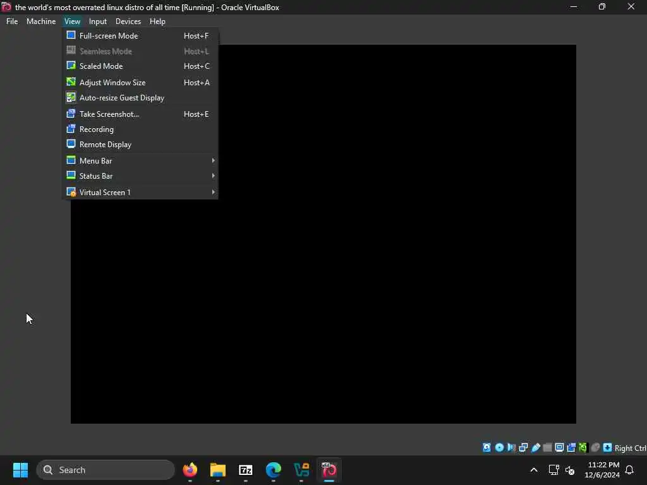Choose Take Screenshot Host+E entry
Viewport: 647px width, 485px height.
click(140, 114)
